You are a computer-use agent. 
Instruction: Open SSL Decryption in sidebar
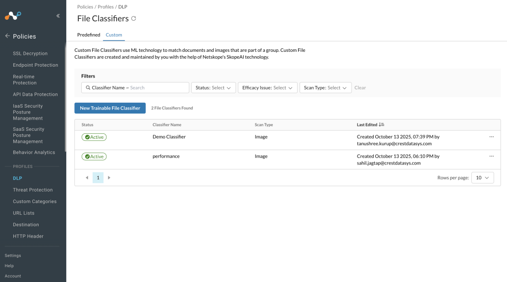(30, 53)
